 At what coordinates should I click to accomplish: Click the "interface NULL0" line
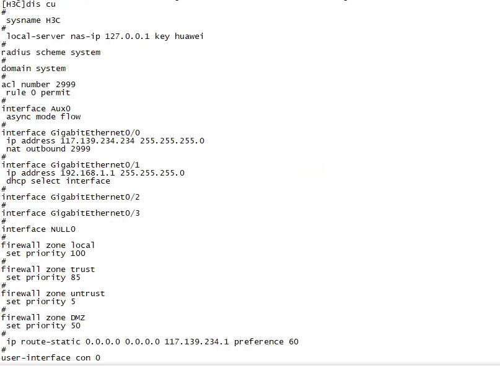38,229
